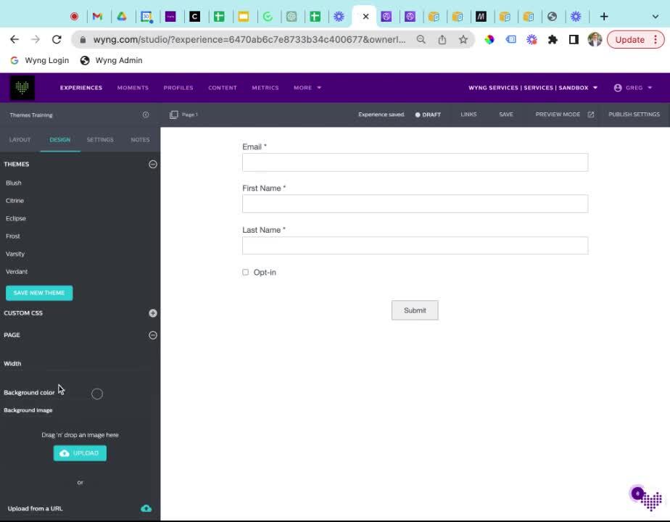Select the Frost theme

[x=13, y=236]
